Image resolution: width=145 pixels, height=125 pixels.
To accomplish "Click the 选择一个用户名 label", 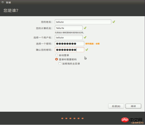I will (x=43, y=38).
